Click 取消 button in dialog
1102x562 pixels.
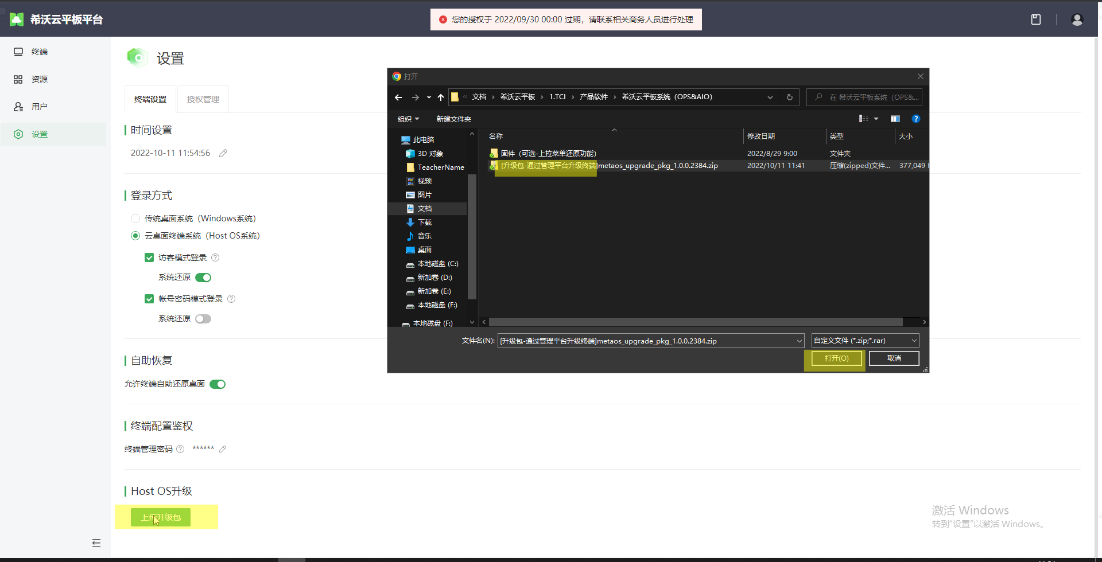[x=894, y=358]
